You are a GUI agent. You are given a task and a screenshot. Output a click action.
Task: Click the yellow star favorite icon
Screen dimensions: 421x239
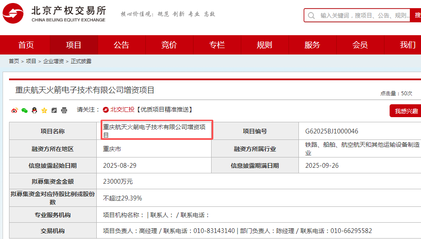pos(44,110)
